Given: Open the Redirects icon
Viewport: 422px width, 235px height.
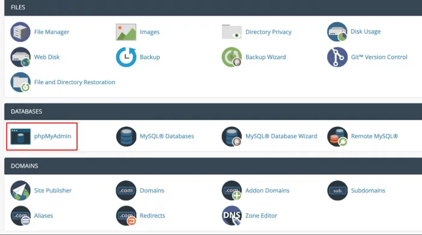Looking at the screenshot, I should pyautogui.click(x=126, y=216).
